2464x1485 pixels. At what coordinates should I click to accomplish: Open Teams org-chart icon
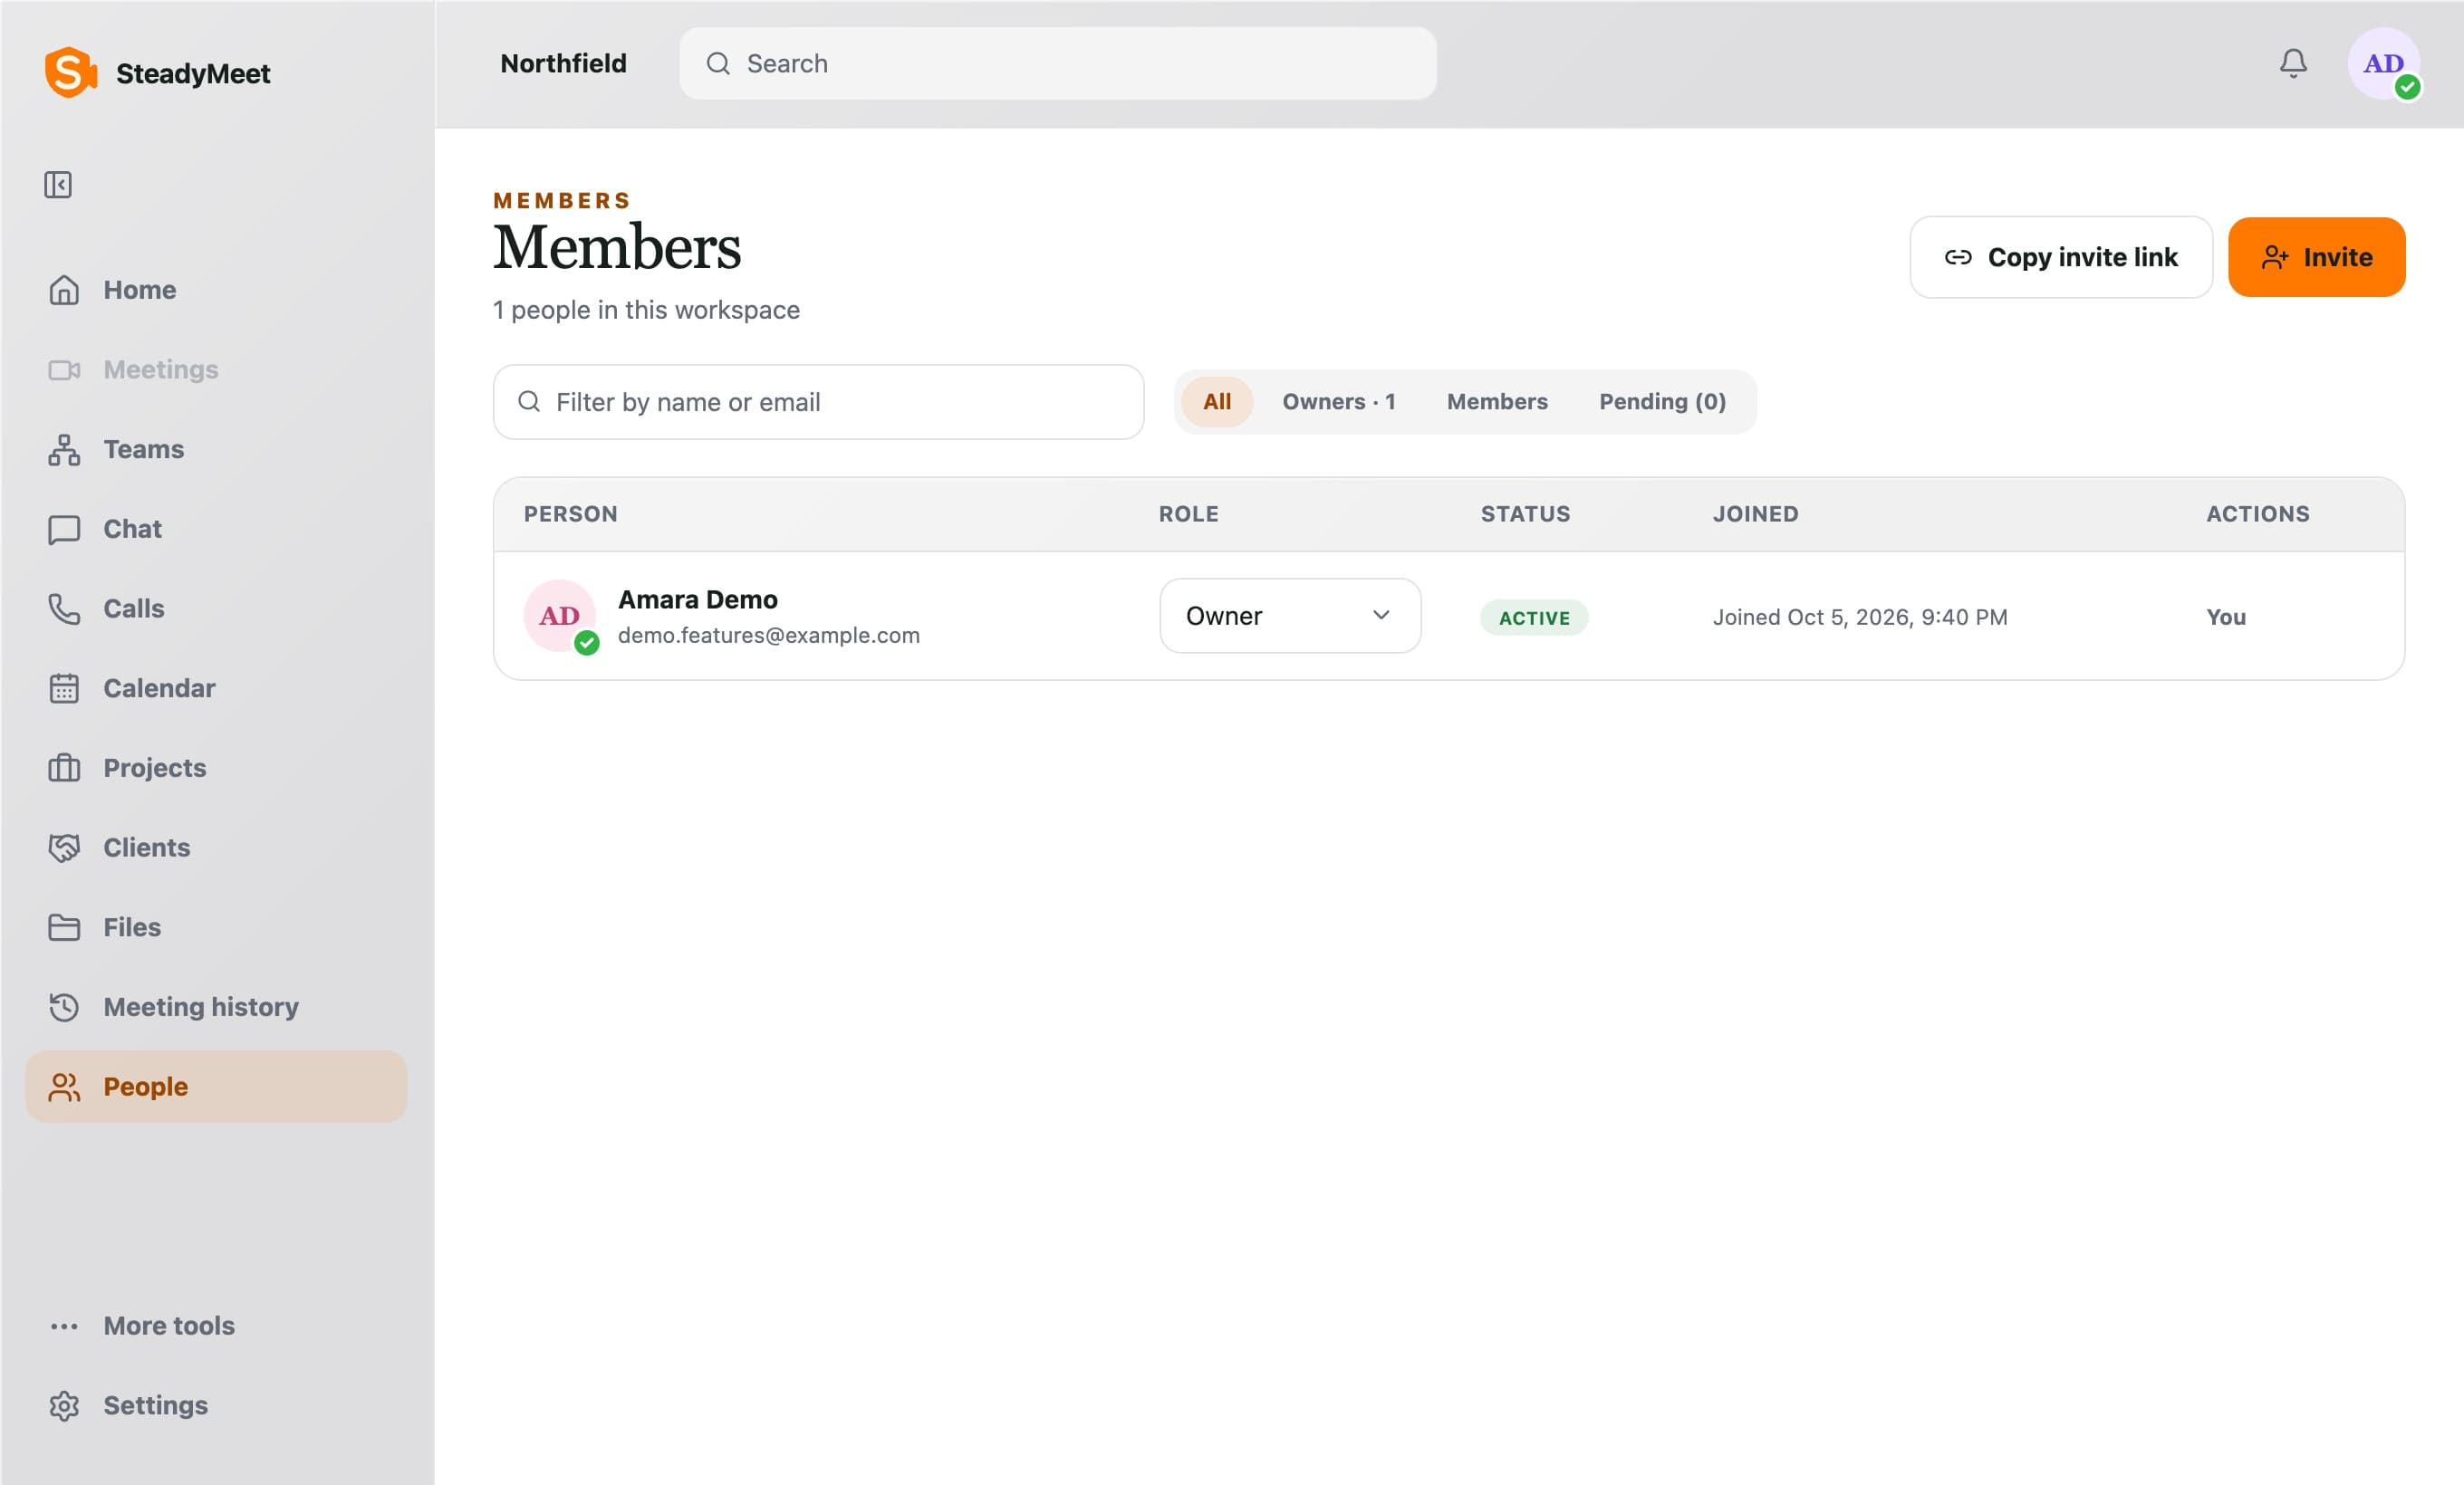pos(64,450)
